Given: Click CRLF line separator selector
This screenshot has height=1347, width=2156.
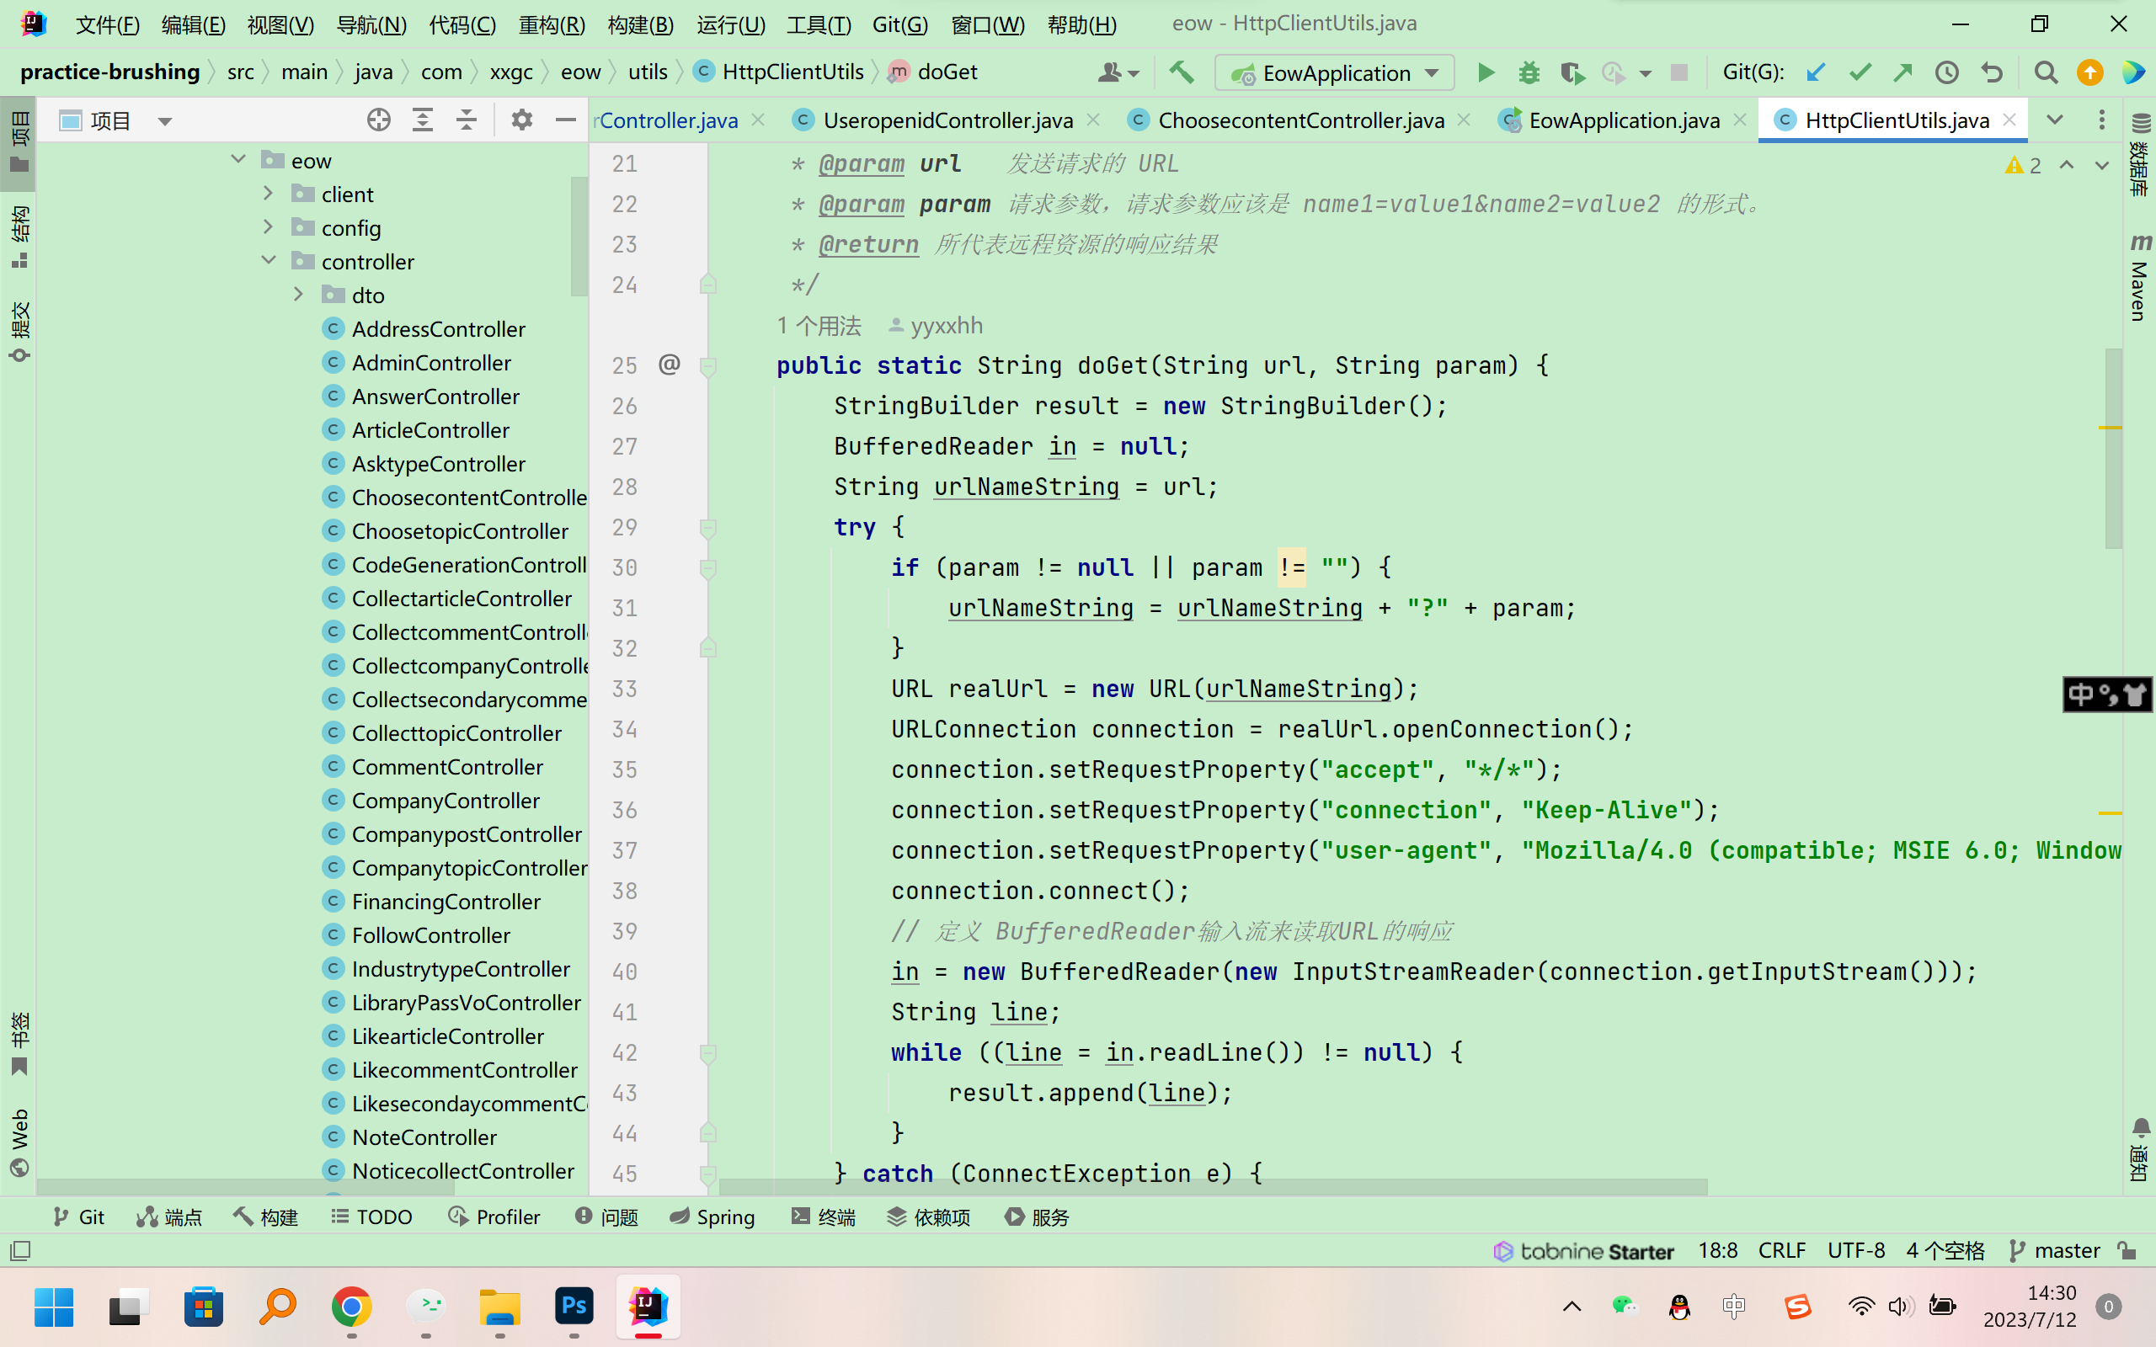Looking at the screenshot, I should tap(1782, 1251).
